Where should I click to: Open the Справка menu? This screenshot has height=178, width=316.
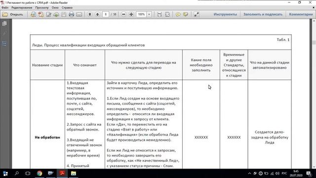click(x=67, y=8)
